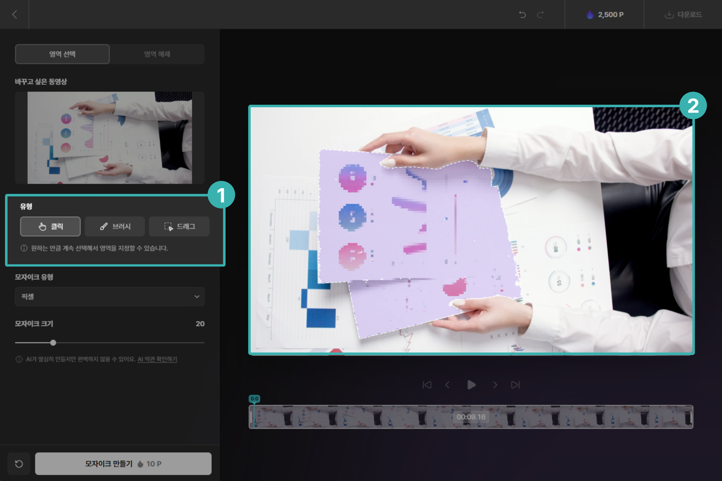Step back one frame
This screenshot has width=722, height=481.
pos(448,385)
